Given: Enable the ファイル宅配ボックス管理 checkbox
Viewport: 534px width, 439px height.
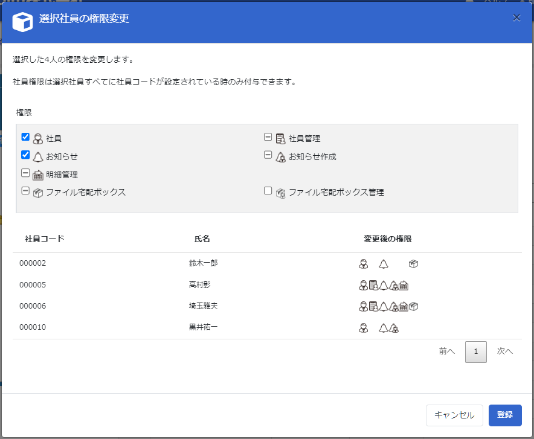Looking at the screenshot, I should [x=268, y=191].
